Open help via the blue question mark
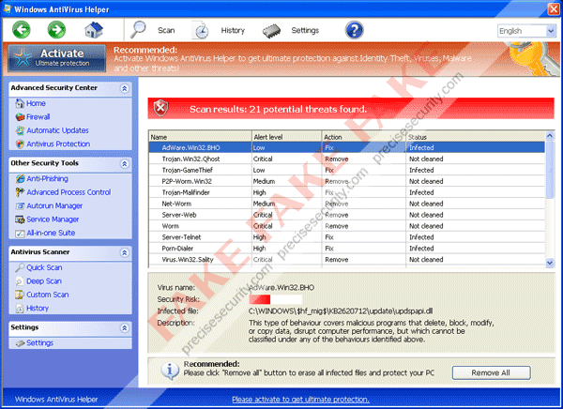The height and width of the screenshot is (409, 563). (x=354, y=30)
